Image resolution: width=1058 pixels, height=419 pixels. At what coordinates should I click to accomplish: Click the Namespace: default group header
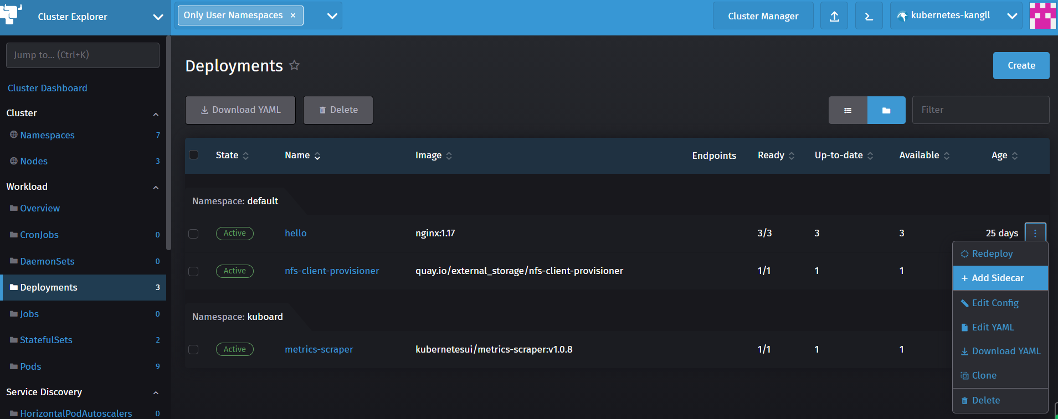point(235,201)
